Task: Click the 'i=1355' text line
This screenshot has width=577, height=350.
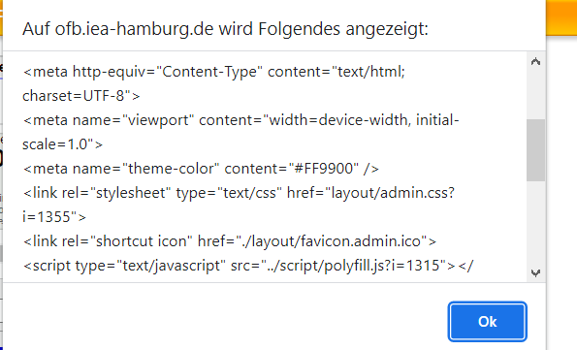Action: (54, 217)
